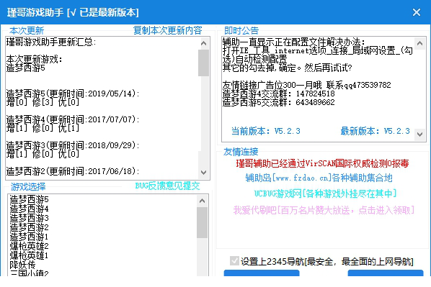Click 友情链接广告位 qq473539782 line
The width and height of the screenshot is (431, 287).
pyautogui.click(x=307, y=85)
